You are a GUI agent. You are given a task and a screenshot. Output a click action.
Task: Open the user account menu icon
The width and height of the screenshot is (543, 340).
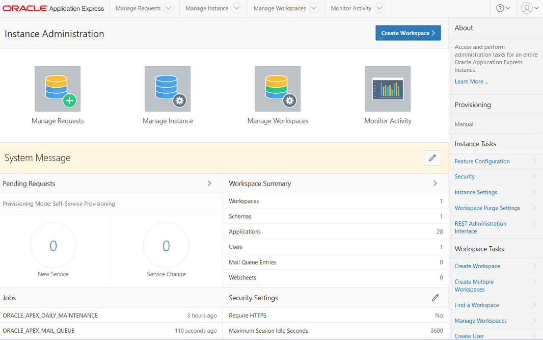click(x=530, y=8)
